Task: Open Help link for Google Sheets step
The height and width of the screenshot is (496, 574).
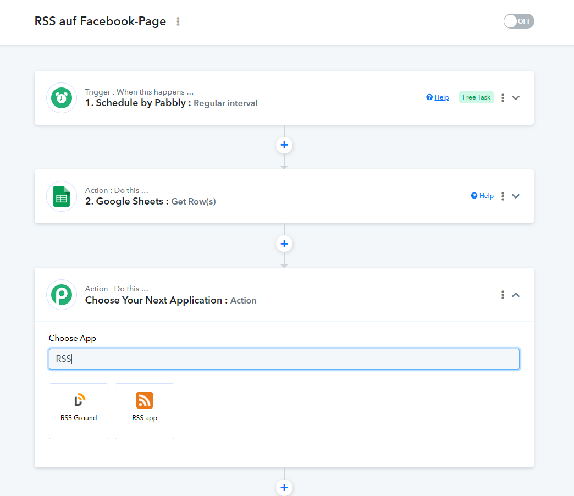Action: pos(487,196)
